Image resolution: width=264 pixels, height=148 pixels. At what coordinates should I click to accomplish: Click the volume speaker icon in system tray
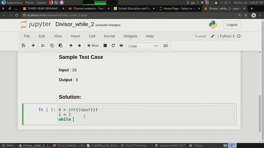click(203, 2)
